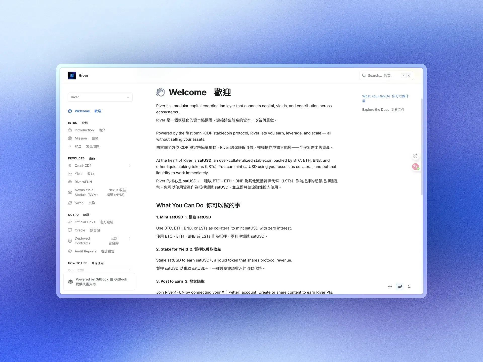483x362 pixels.
Task: Click the pink translate extension icon
Action: 415,166
